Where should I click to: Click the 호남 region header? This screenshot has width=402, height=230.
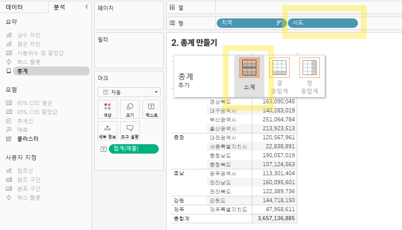coord(179,173)
